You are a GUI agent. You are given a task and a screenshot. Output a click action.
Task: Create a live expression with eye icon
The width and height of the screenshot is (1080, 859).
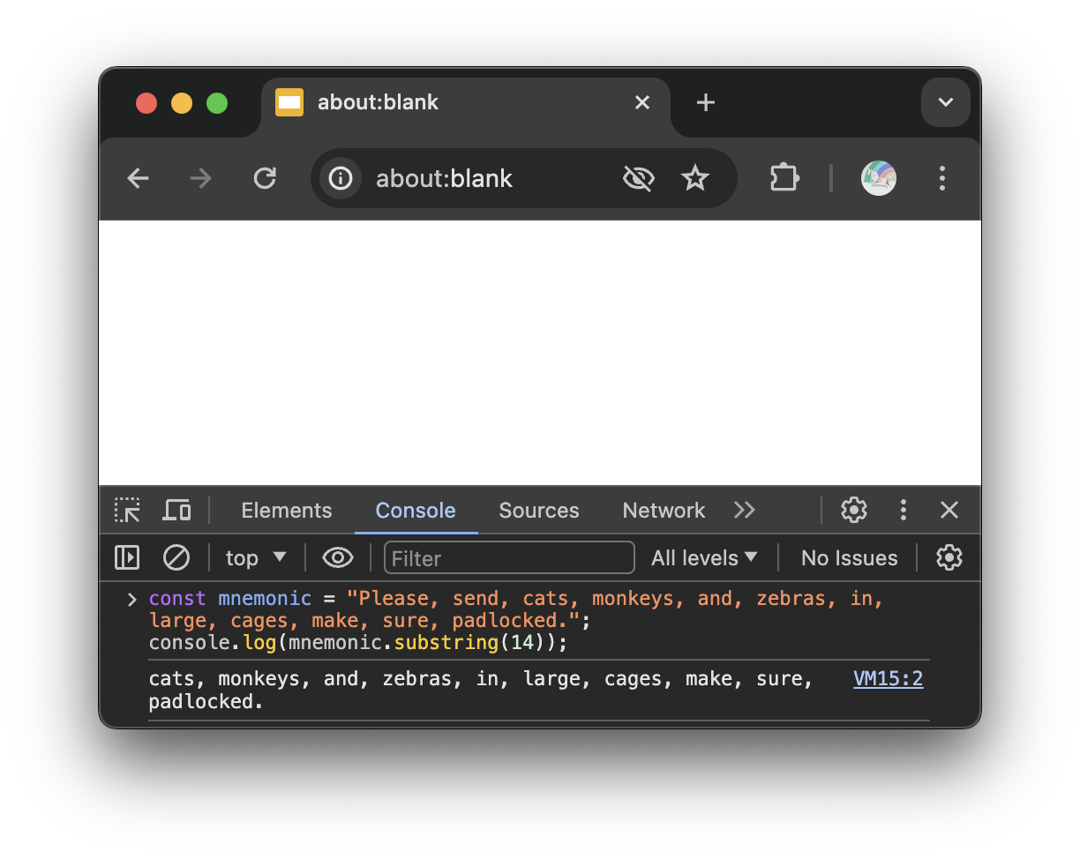[x=338, y=557]
